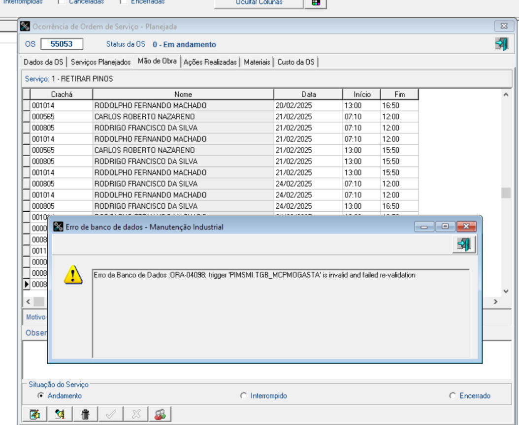Click the red and green people icon
The width and height of the screenshot is (519, 425).
point(160,414)
